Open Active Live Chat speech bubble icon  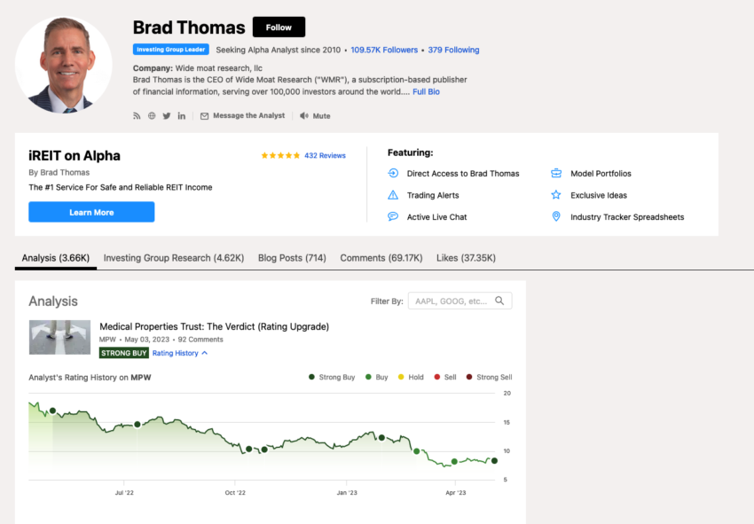click(x=392, y=216)
